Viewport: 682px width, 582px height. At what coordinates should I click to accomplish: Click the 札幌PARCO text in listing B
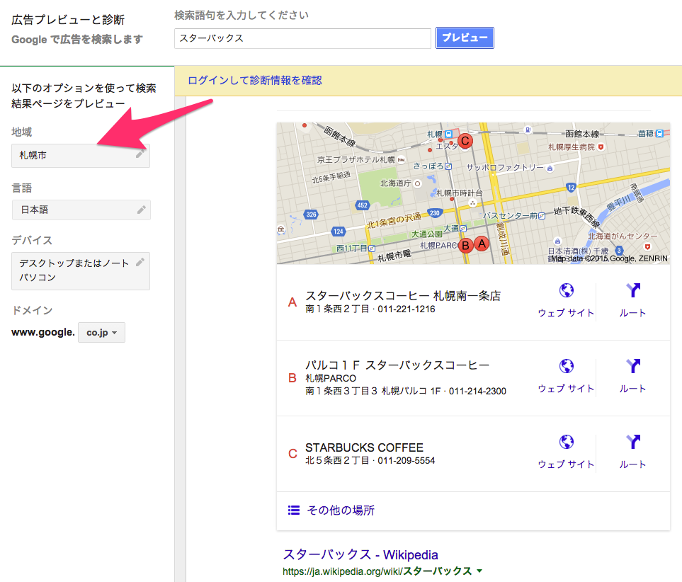331,378
